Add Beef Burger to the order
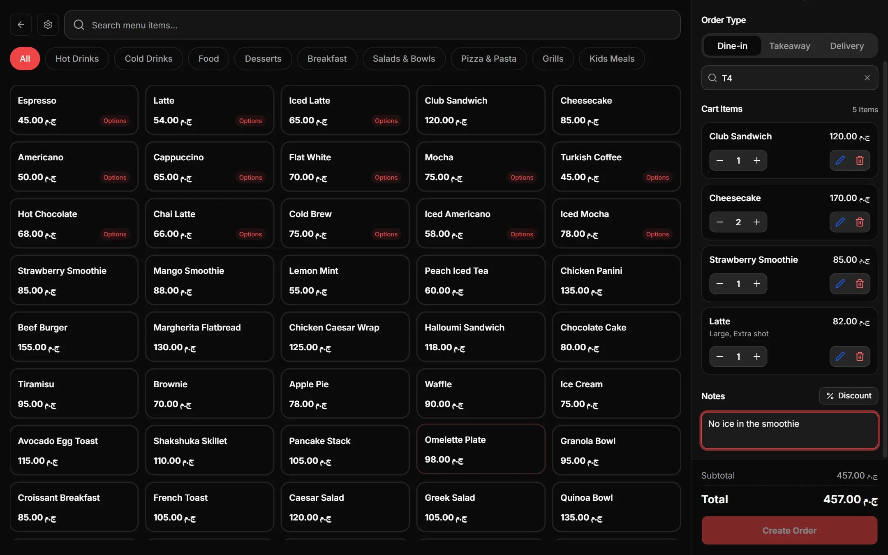888x555 pixels. tap(74, 337)
